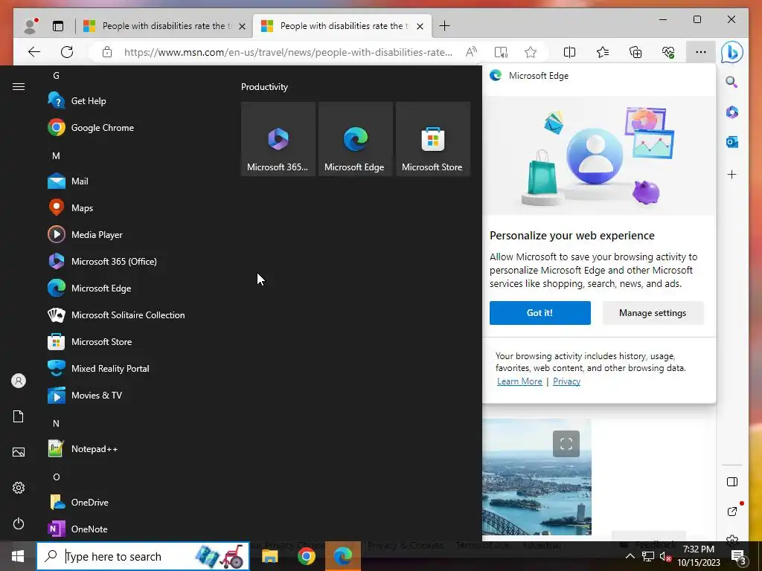Close the first browser tab
This screenshot has width=762, height=571.
(x=242, y=26)
